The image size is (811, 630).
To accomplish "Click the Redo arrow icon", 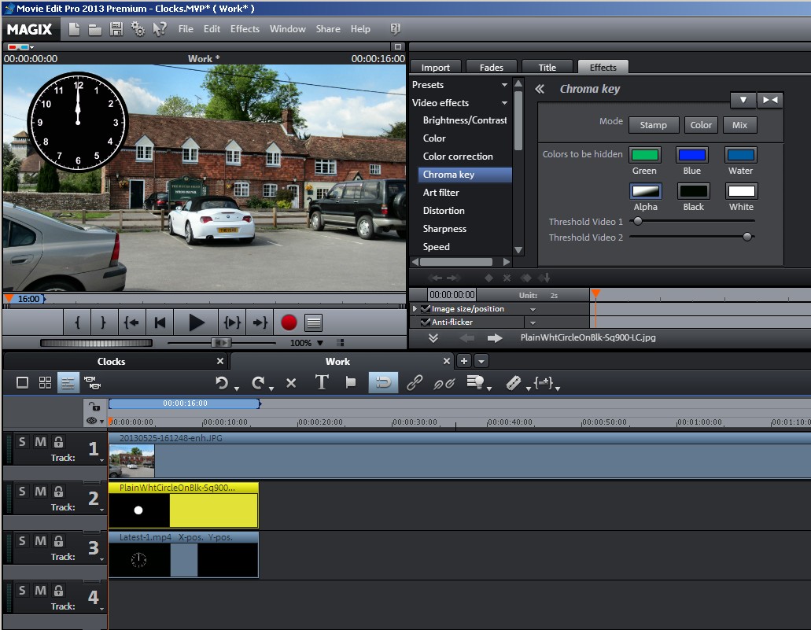I will (257, 383).
